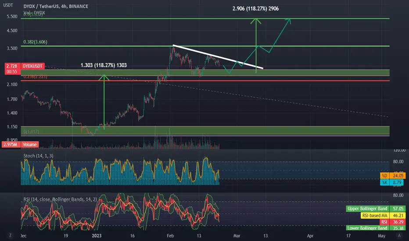
Task: Click the red RSI 36.29 tag
Action: (393, 222)
